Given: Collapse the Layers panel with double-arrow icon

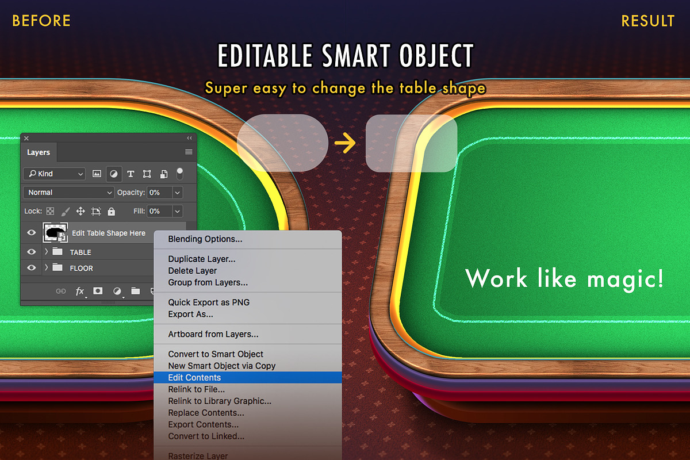Looking at the screenshot, I should (190, 138).
